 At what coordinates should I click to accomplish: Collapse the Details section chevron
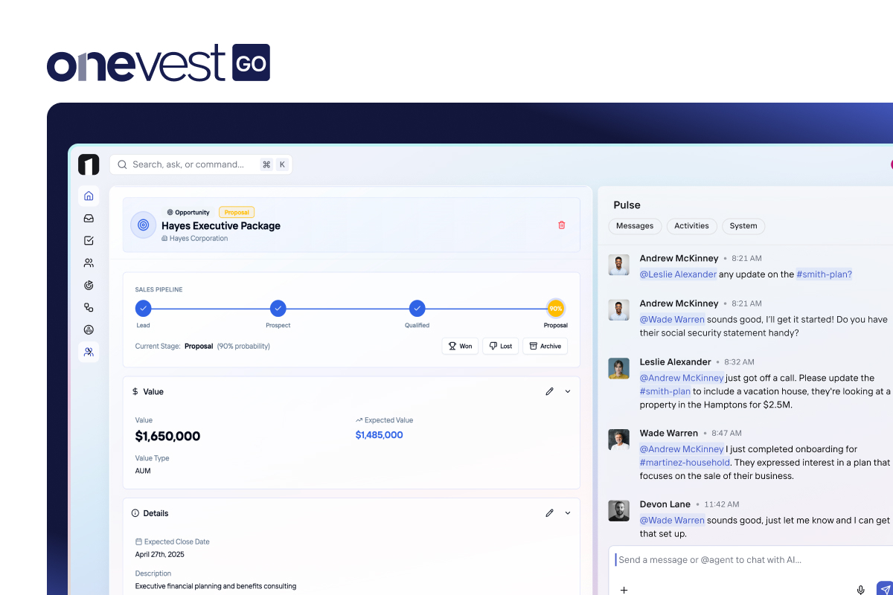coord(568,513)
